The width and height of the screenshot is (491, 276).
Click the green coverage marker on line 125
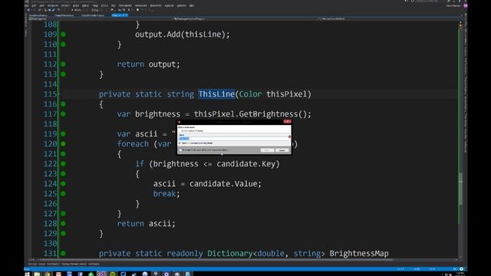click(x=63, y=194)
